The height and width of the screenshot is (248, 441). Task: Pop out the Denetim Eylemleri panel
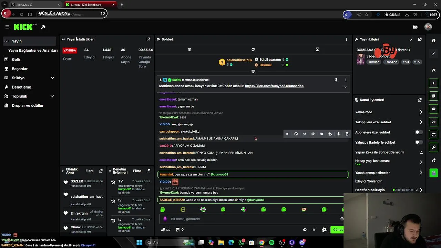click(148, 171)
